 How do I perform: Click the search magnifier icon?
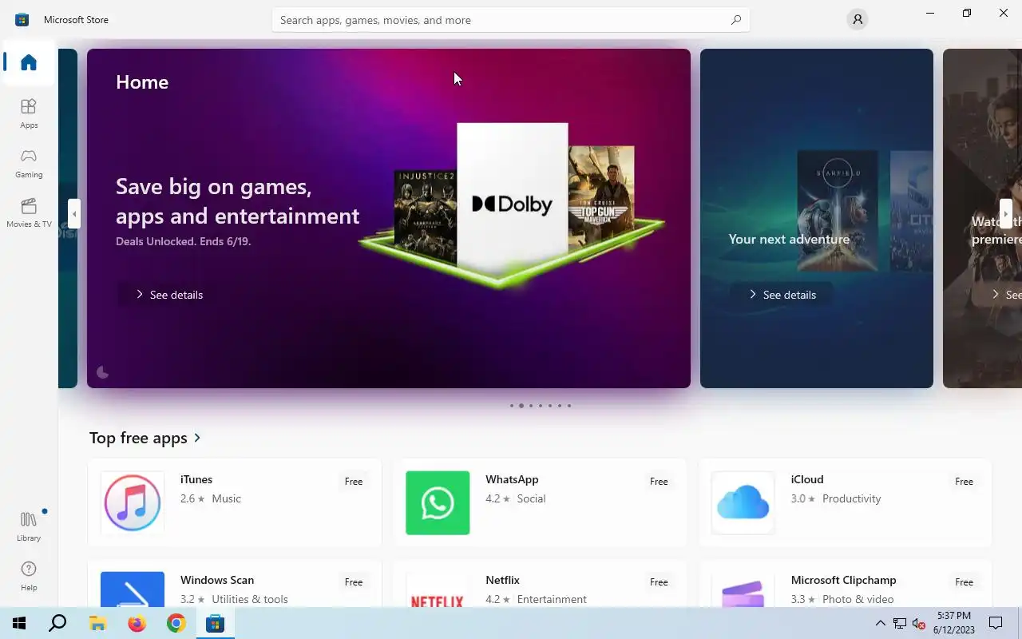click(x=736, y=20)
